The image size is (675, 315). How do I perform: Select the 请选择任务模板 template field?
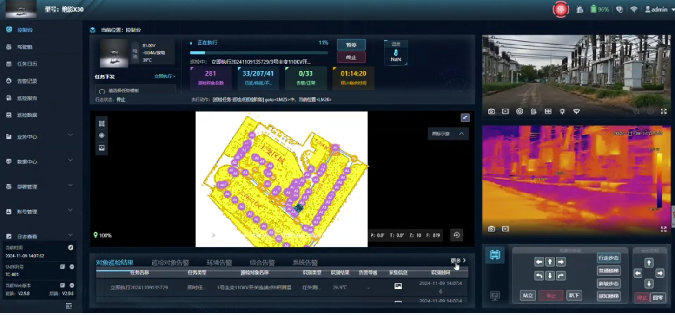coord(135,90)
